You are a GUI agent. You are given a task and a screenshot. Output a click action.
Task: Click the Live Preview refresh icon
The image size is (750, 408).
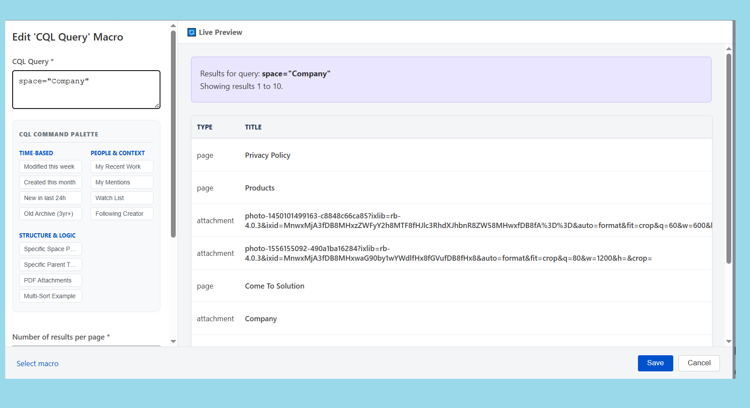[191, 32]
